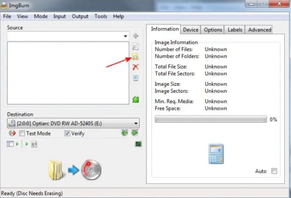
Task: Click inside the empty source file list
Action: (68, 73)
